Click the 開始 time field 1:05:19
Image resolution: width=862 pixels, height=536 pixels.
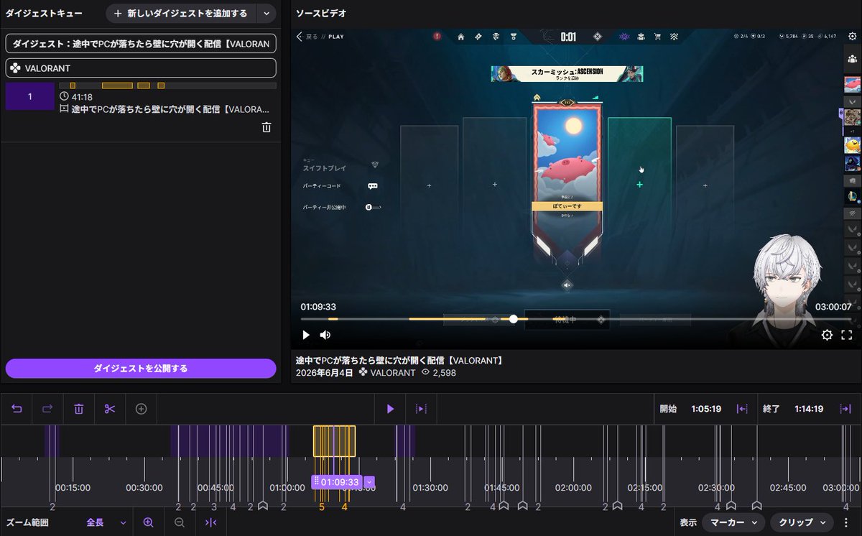click(x=706, y=409)
